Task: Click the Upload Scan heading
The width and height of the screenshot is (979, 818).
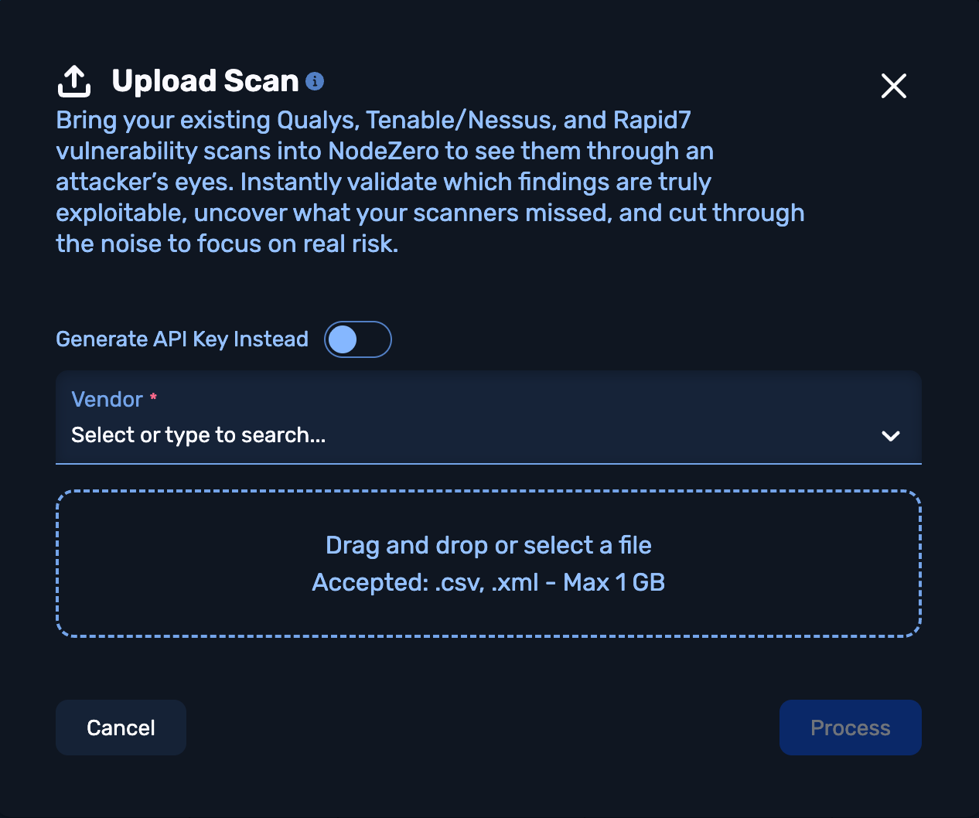Action: [205, 81]
